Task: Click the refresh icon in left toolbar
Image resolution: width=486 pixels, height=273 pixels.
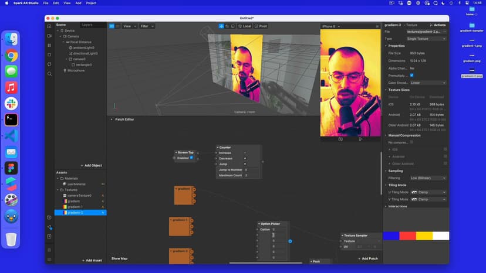Action: point(49,64)
